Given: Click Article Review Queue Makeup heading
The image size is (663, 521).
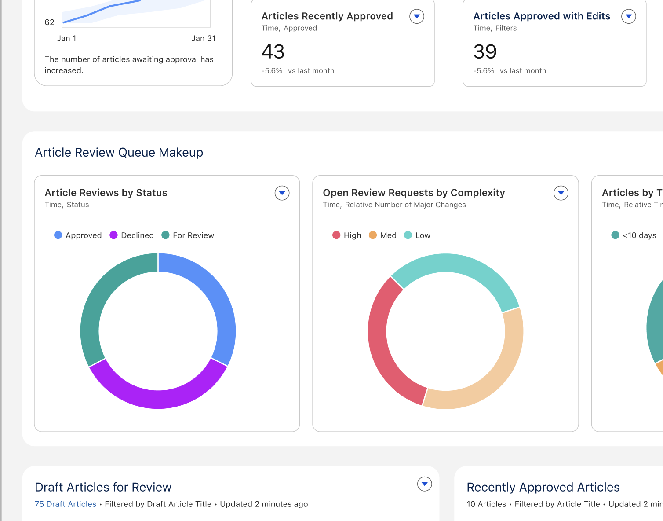Looking at the screenshot, I should click(x=119, y=152).
